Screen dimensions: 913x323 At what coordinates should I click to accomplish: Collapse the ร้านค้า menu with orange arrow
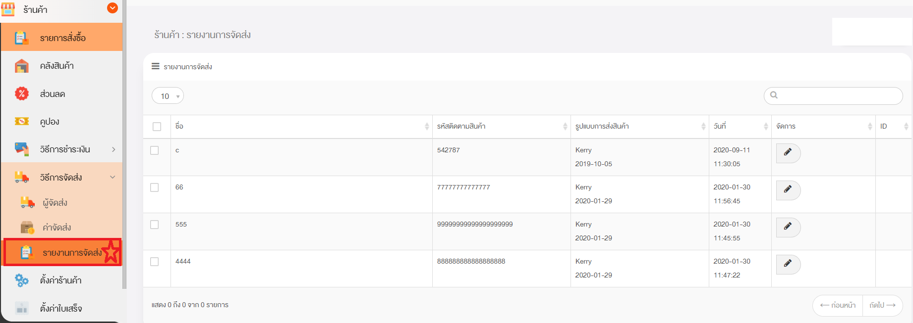(x=113, y=8)
